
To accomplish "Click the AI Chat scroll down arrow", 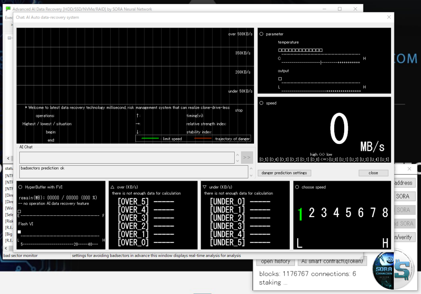I will coord(237,160).
